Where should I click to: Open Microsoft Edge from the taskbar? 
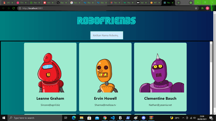74,118
